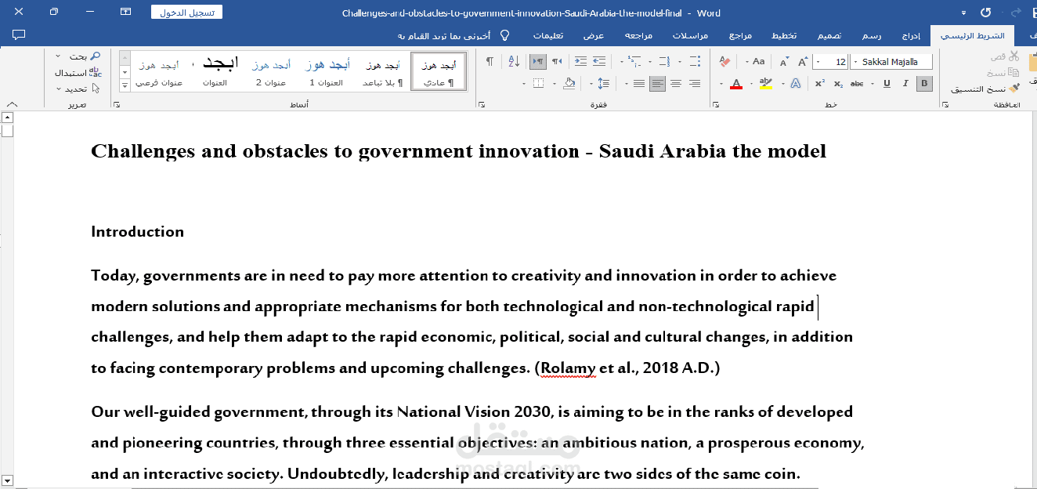The width and height of the screenshot is (1037, 489).
Task: Apply the عادي (Normal) style
Action: tap(439, 71)
